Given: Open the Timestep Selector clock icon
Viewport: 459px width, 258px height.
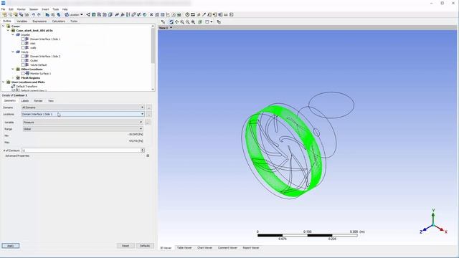Looking at the screenshot, I should click(x=187, y=14).
